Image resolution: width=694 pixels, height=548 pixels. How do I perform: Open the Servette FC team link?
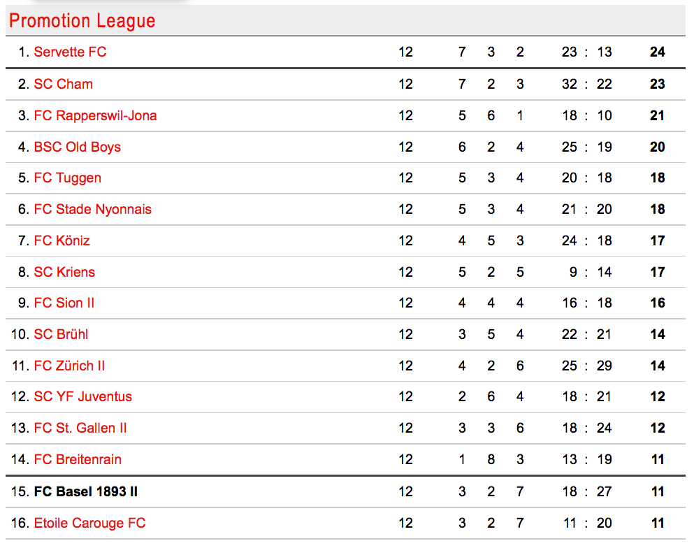click(70, 52)
